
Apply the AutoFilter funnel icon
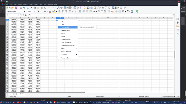click(x=84, y=8)
